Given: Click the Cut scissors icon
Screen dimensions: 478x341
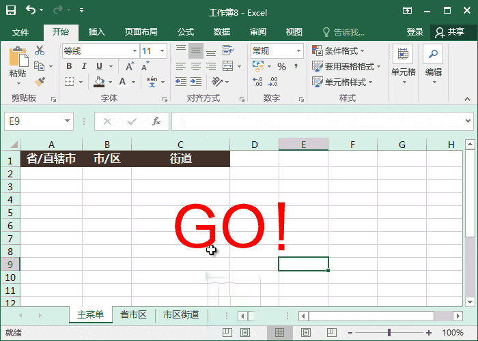Looking at the screenshot, I should tap(40, 50).
